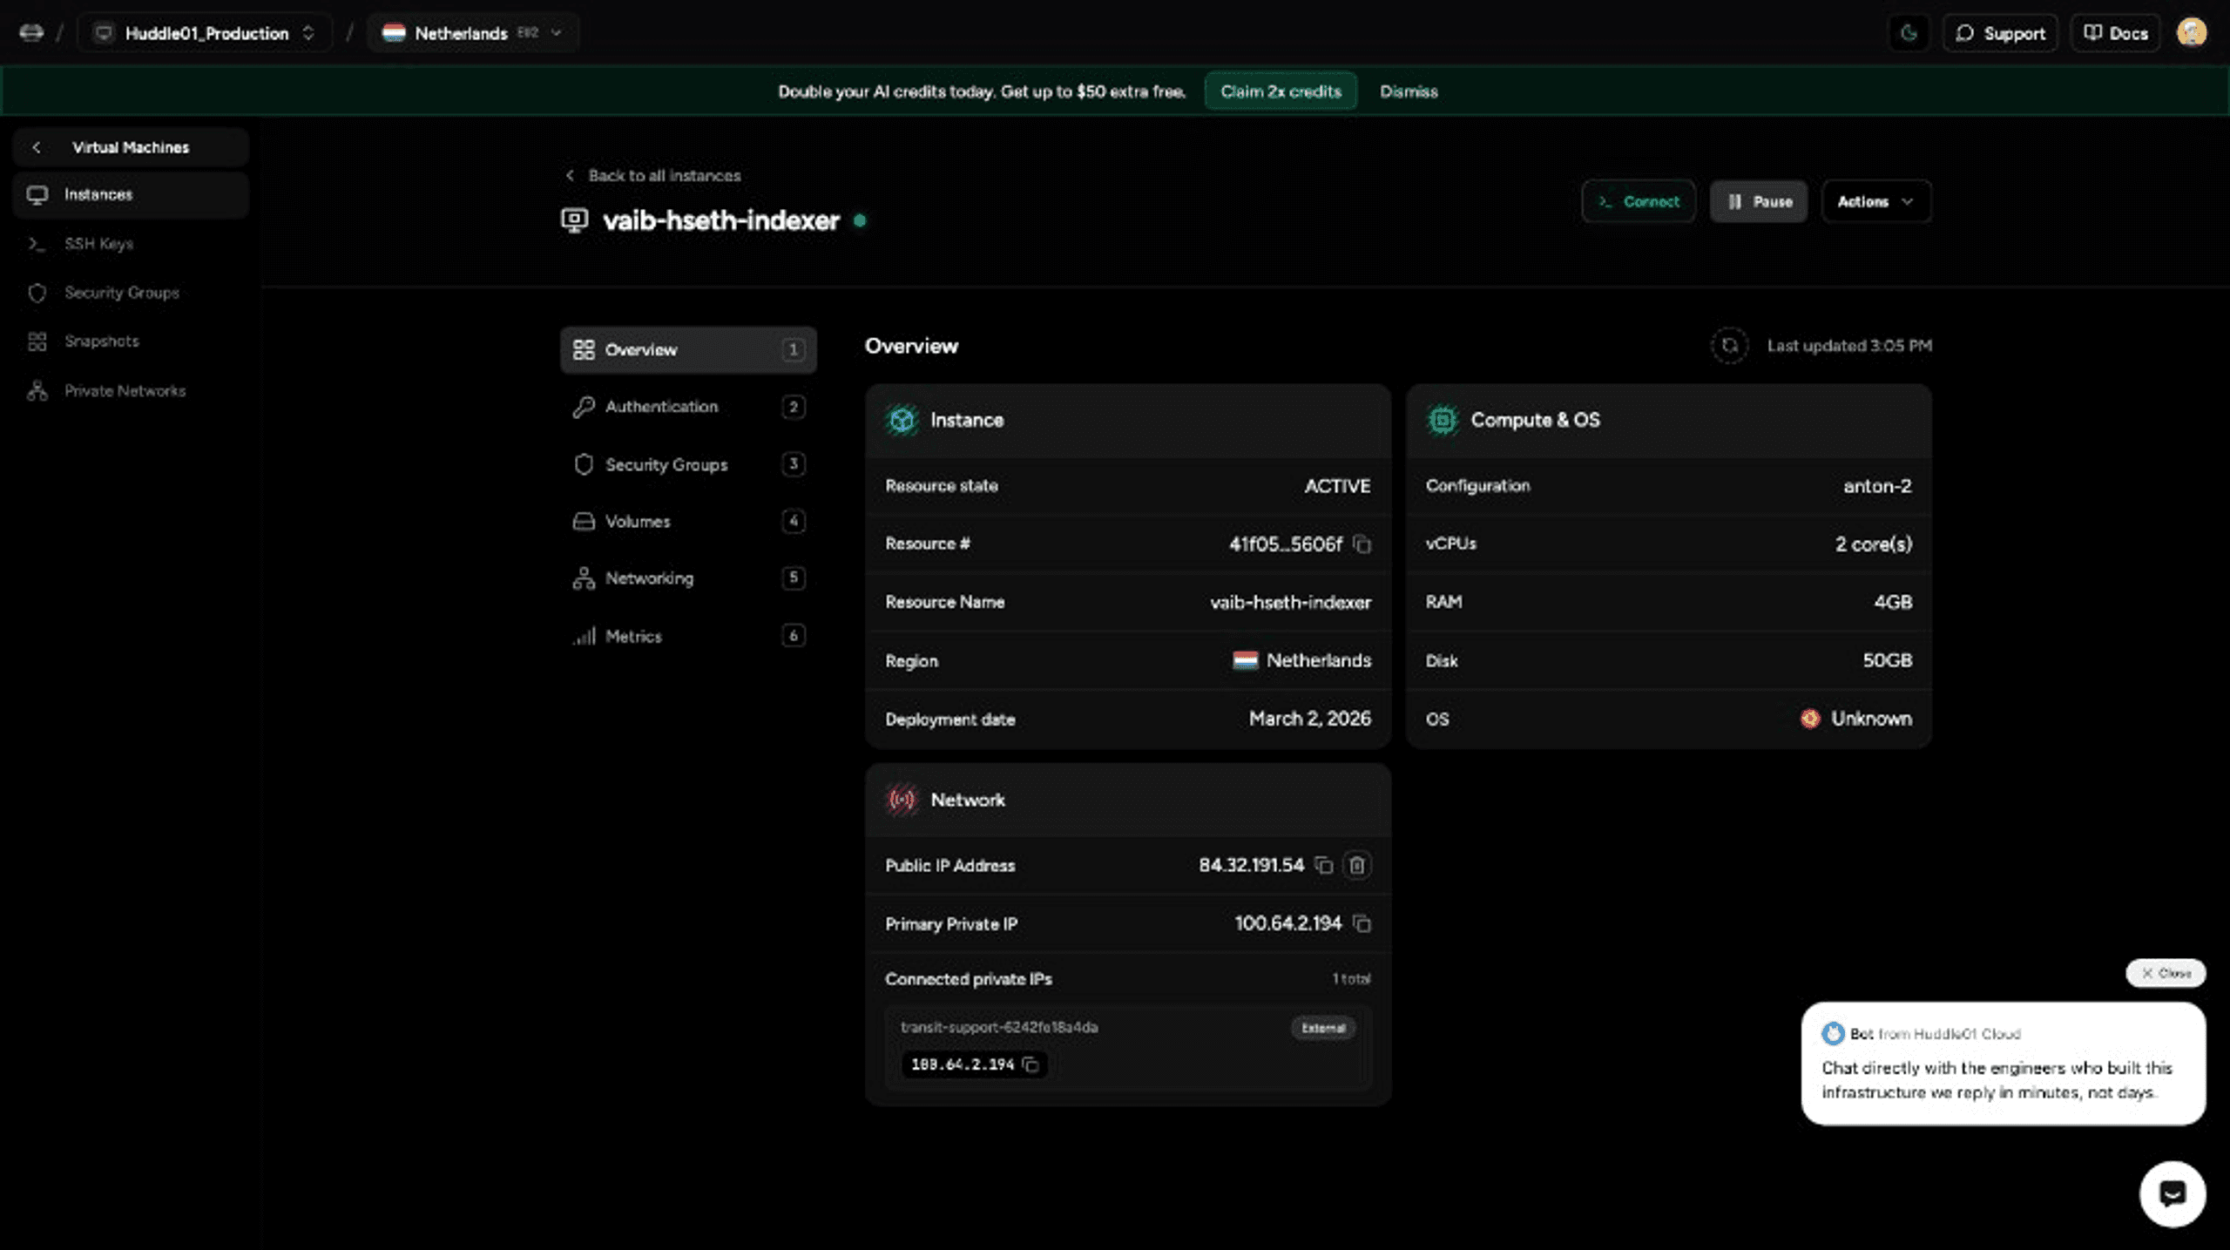Viewport: 2230px width, 1250px height.
Task: Expand the Huddle01_Production project selector
Action: point(206,33)
